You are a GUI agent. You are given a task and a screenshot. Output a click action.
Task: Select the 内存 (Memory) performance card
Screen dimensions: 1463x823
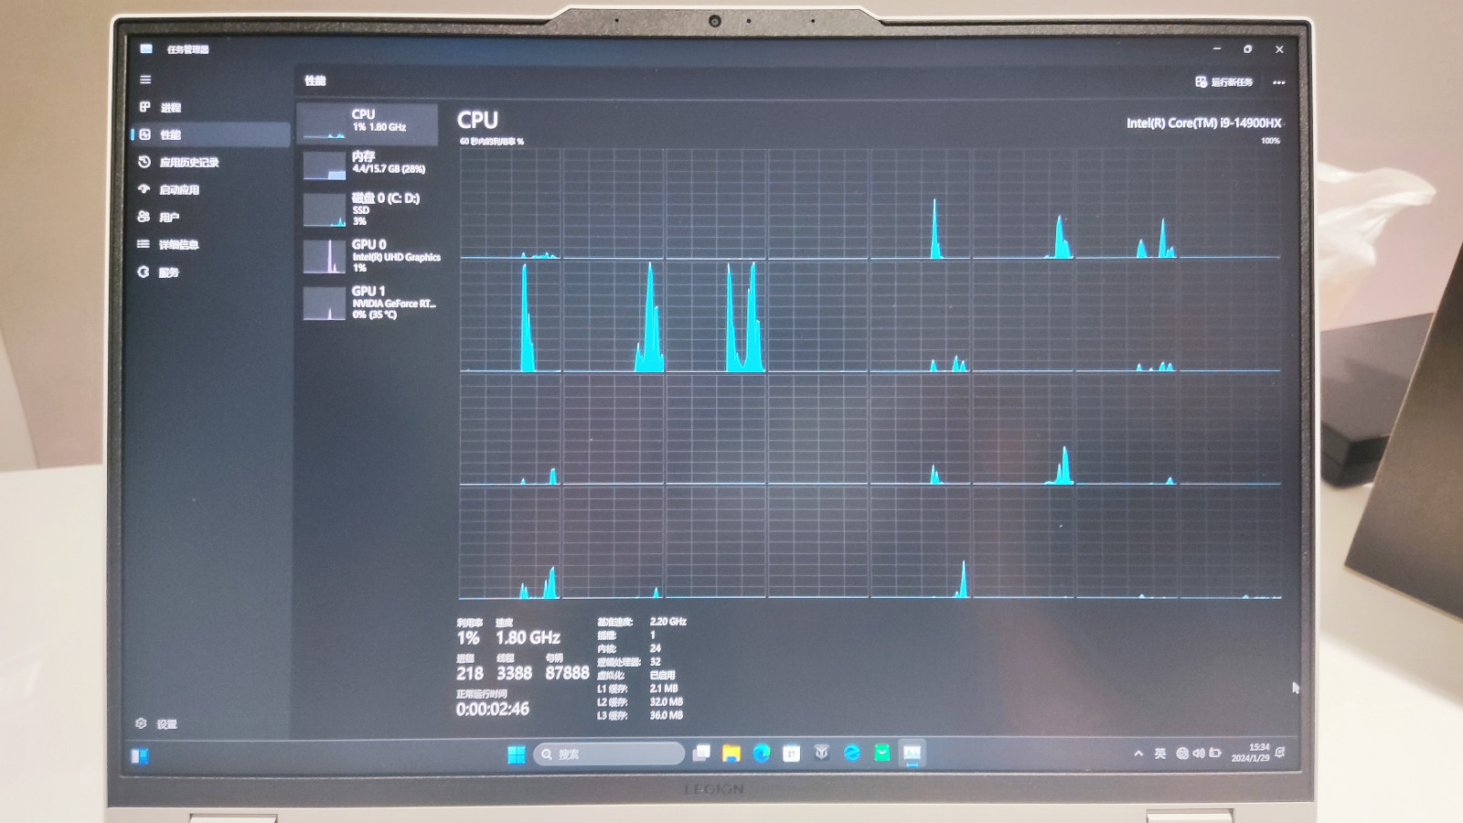(368, 165)
